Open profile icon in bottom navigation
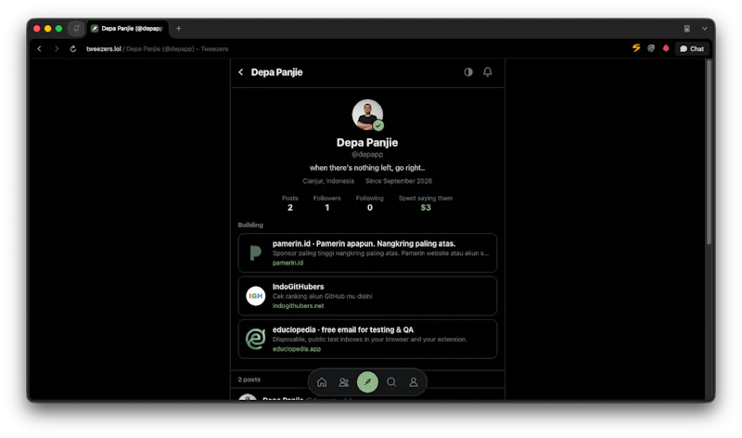742x438 pixels. coord(413,382)
